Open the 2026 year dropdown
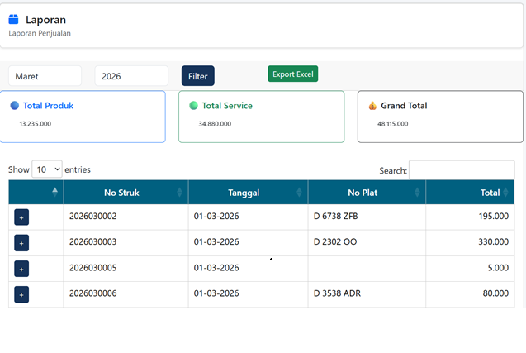 [x=131, y=76]
